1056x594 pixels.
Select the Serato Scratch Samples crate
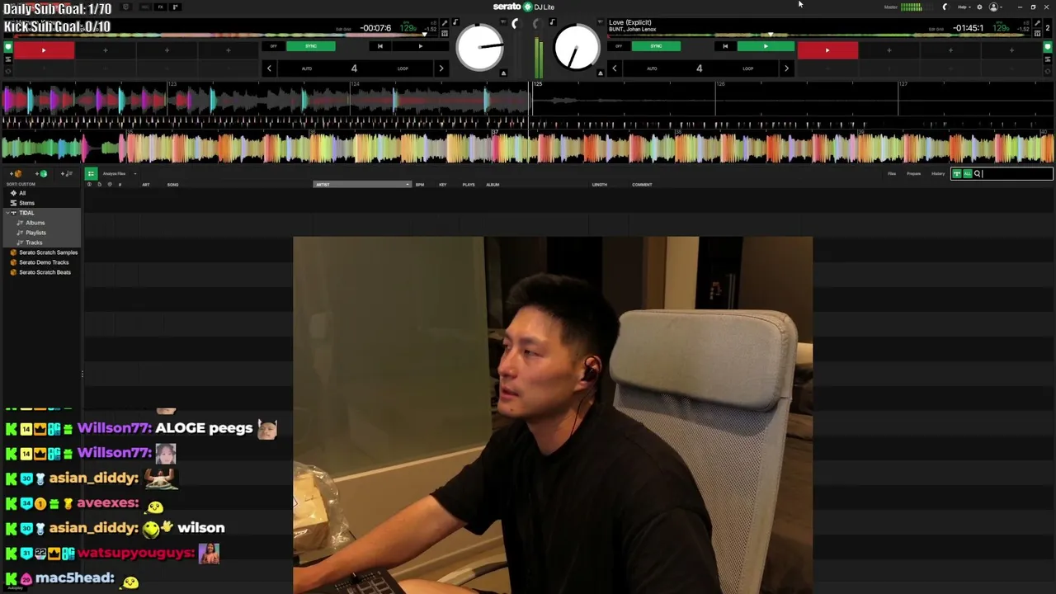pos(48,252)
